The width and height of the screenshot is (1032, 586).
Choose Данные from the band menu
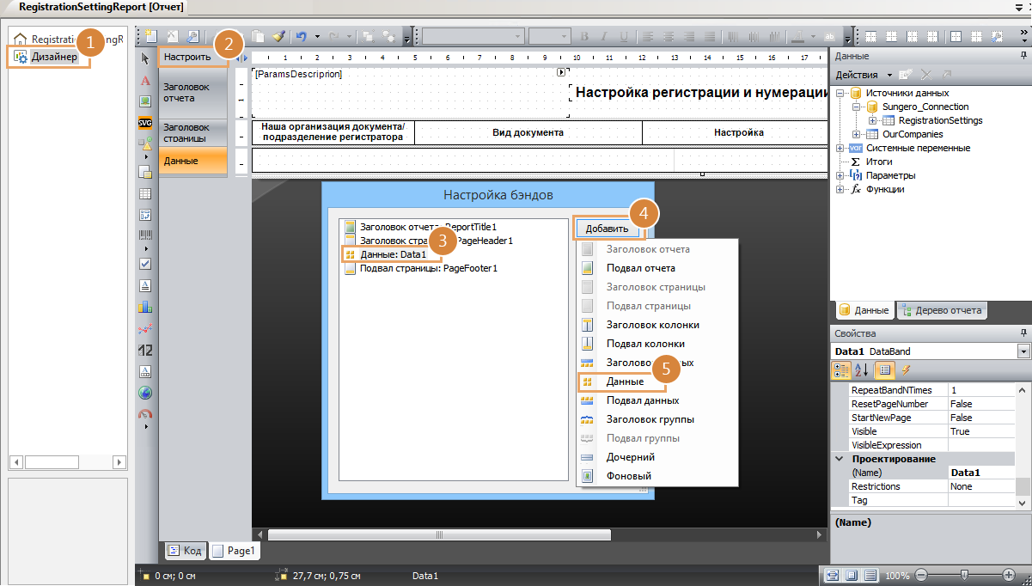[x=625, y=382]
